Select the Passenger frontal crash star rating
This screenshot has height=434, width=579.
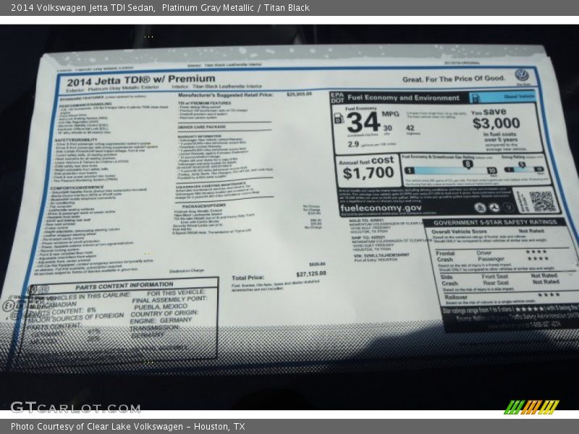[538, 258]
